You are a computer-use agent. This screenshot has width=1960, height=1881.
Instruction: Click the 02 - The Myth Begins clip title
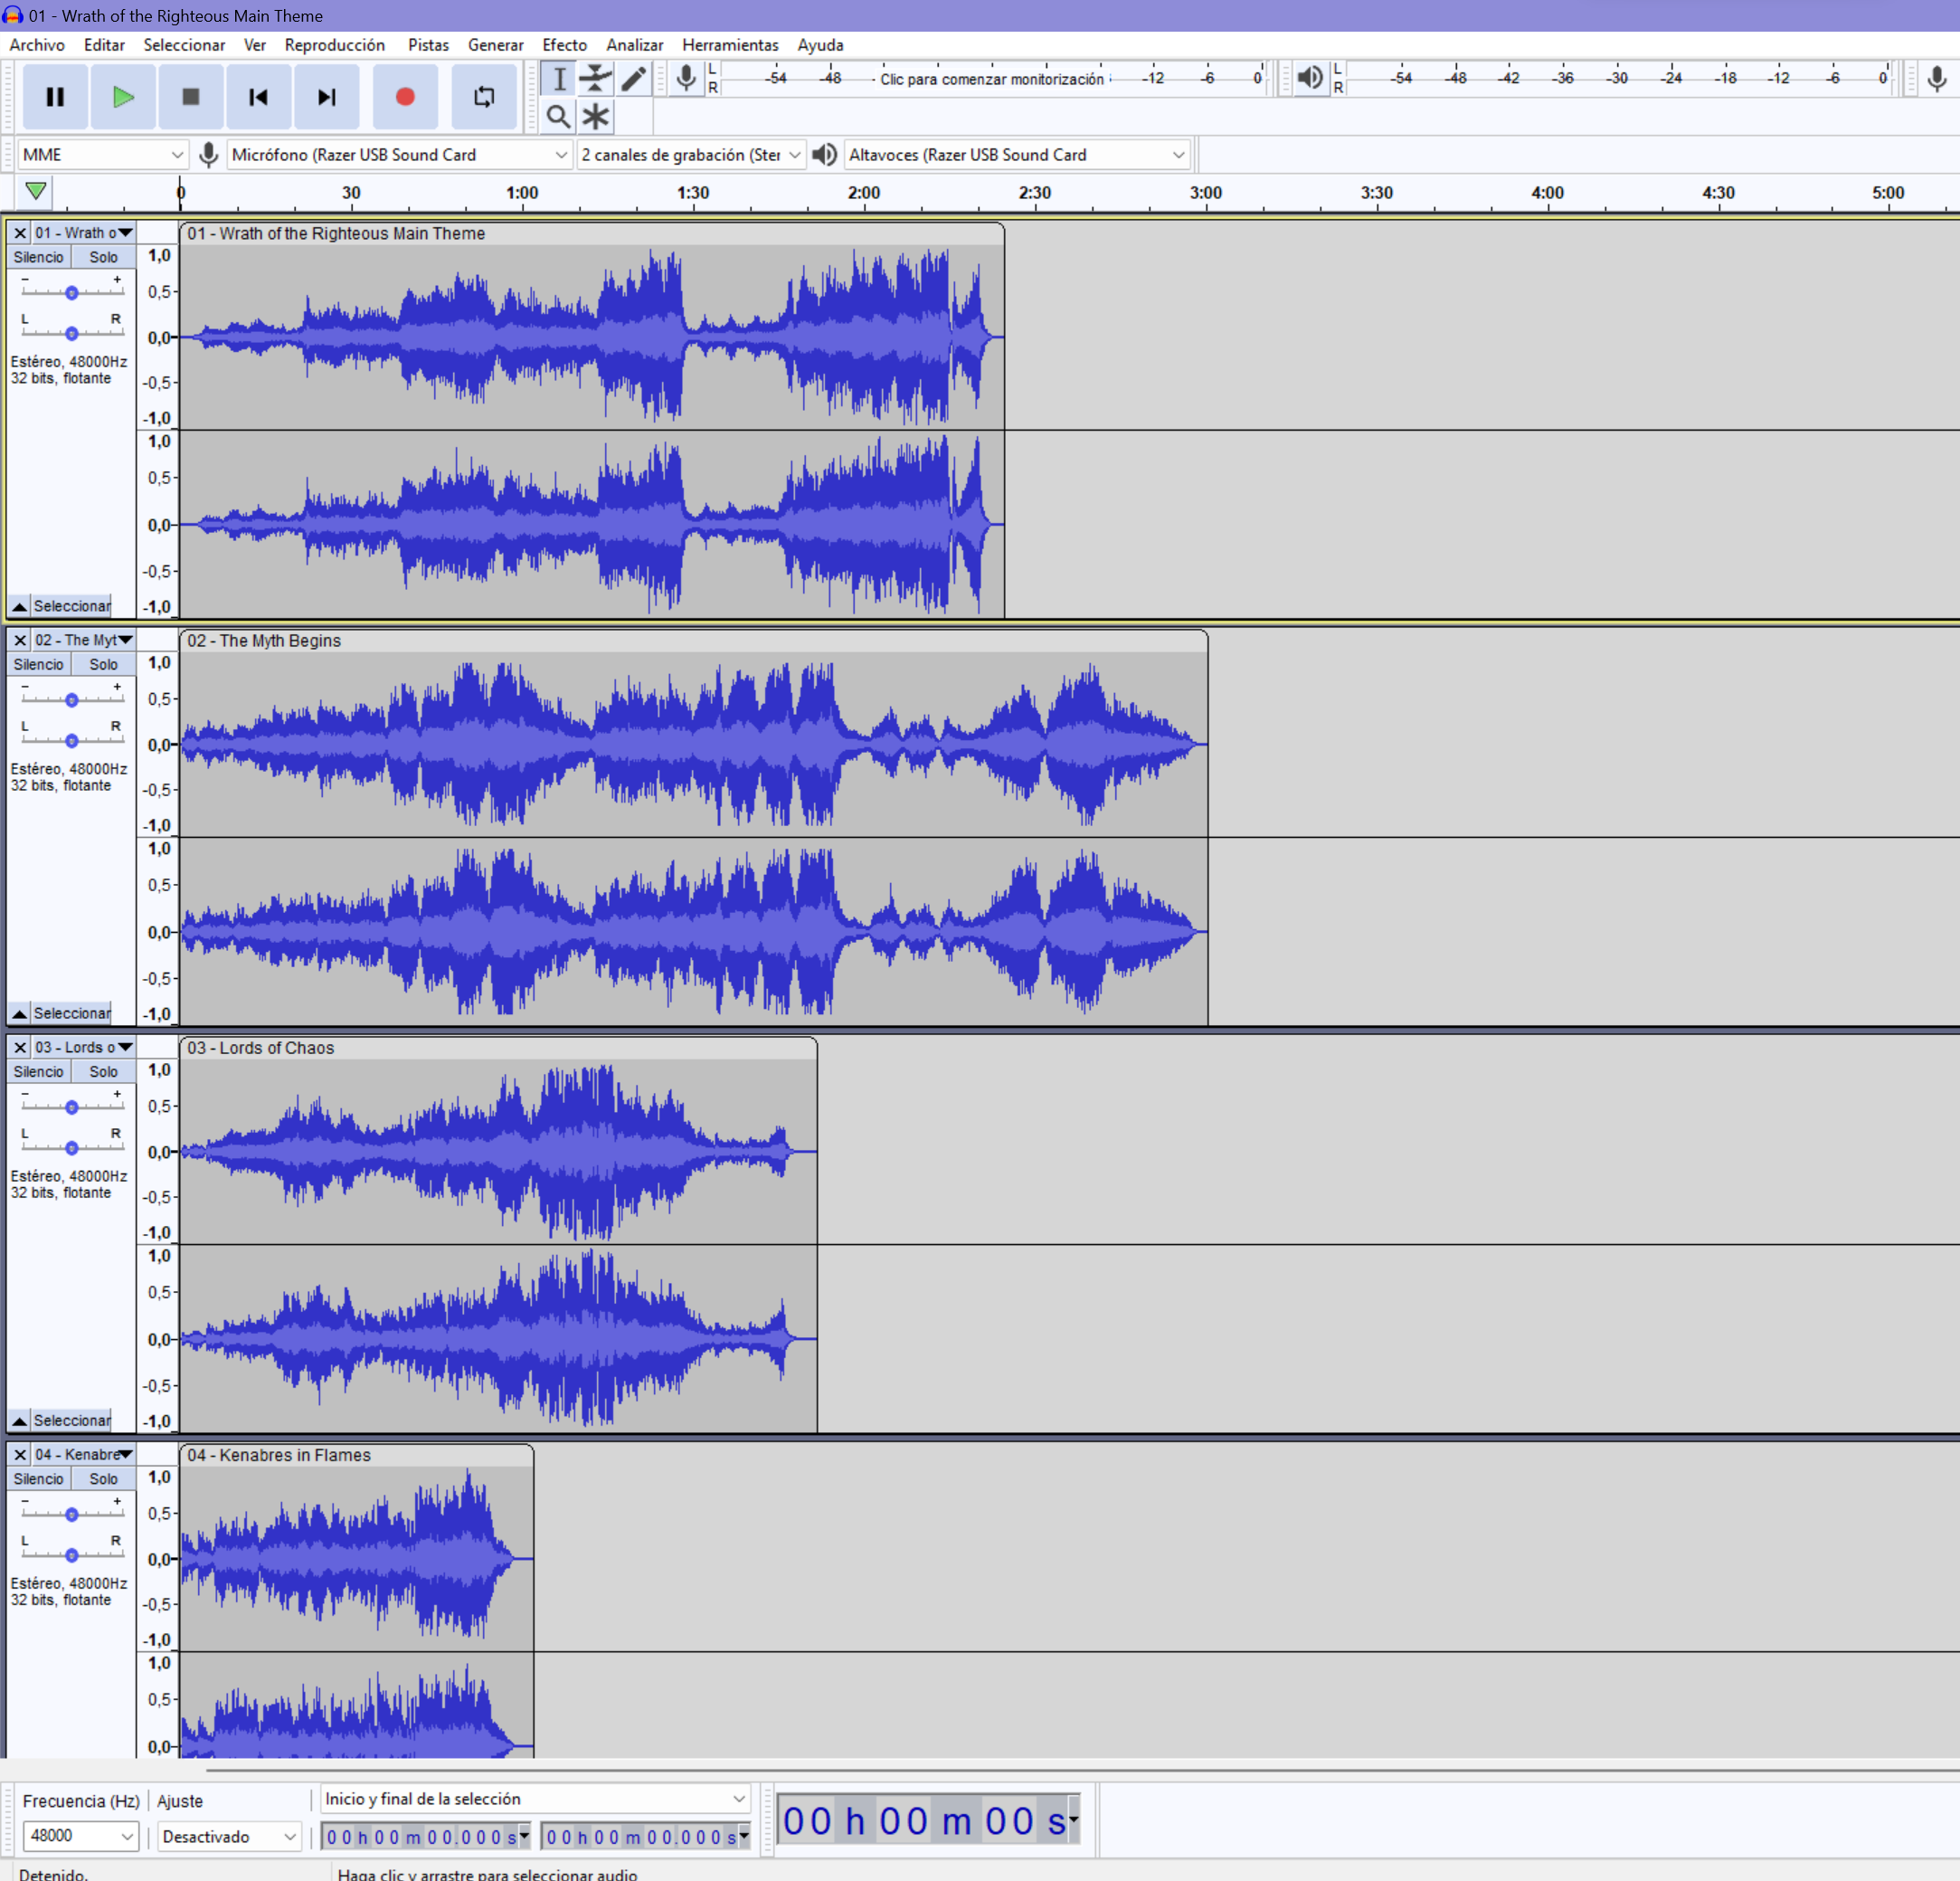click(x=264, y=641)
